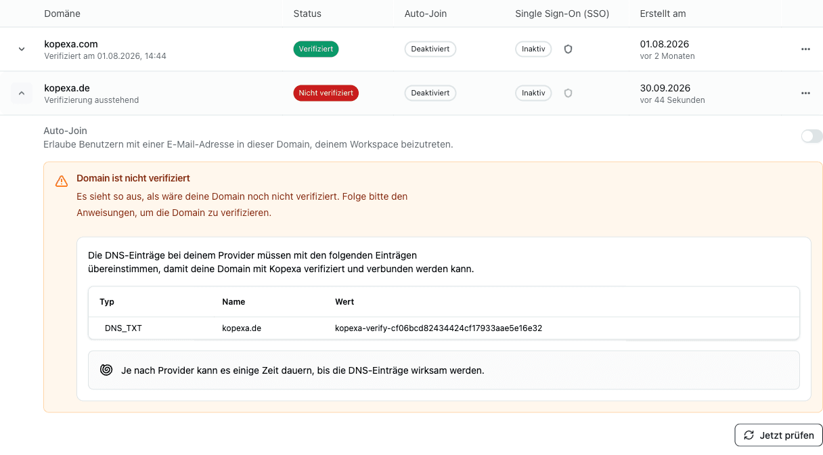Click the Single Sign-On (SSO) column header
823x455 pixels.
click(562, 14)
